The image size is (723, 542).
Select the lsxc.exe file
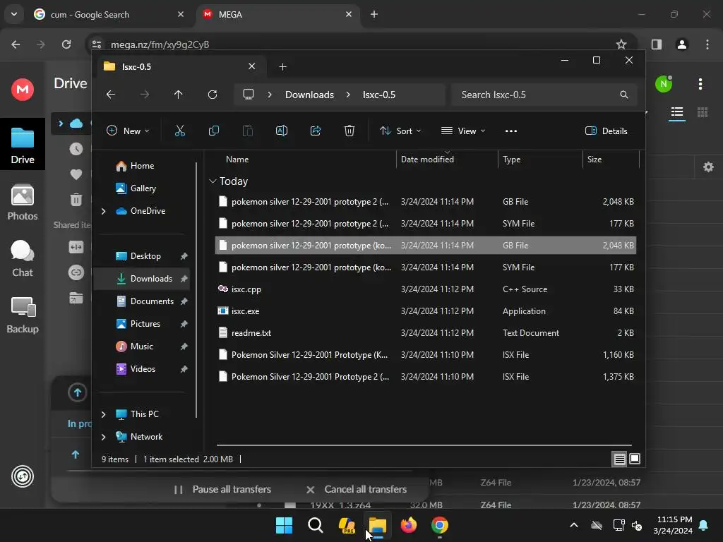click(x=426, y=311)
